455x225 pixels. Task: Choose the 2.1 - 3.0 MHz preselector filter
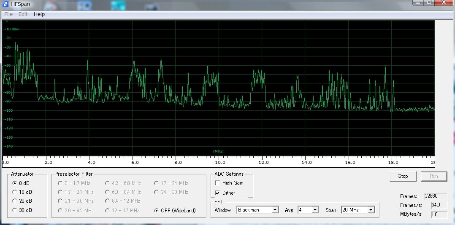tap(76, 201)
